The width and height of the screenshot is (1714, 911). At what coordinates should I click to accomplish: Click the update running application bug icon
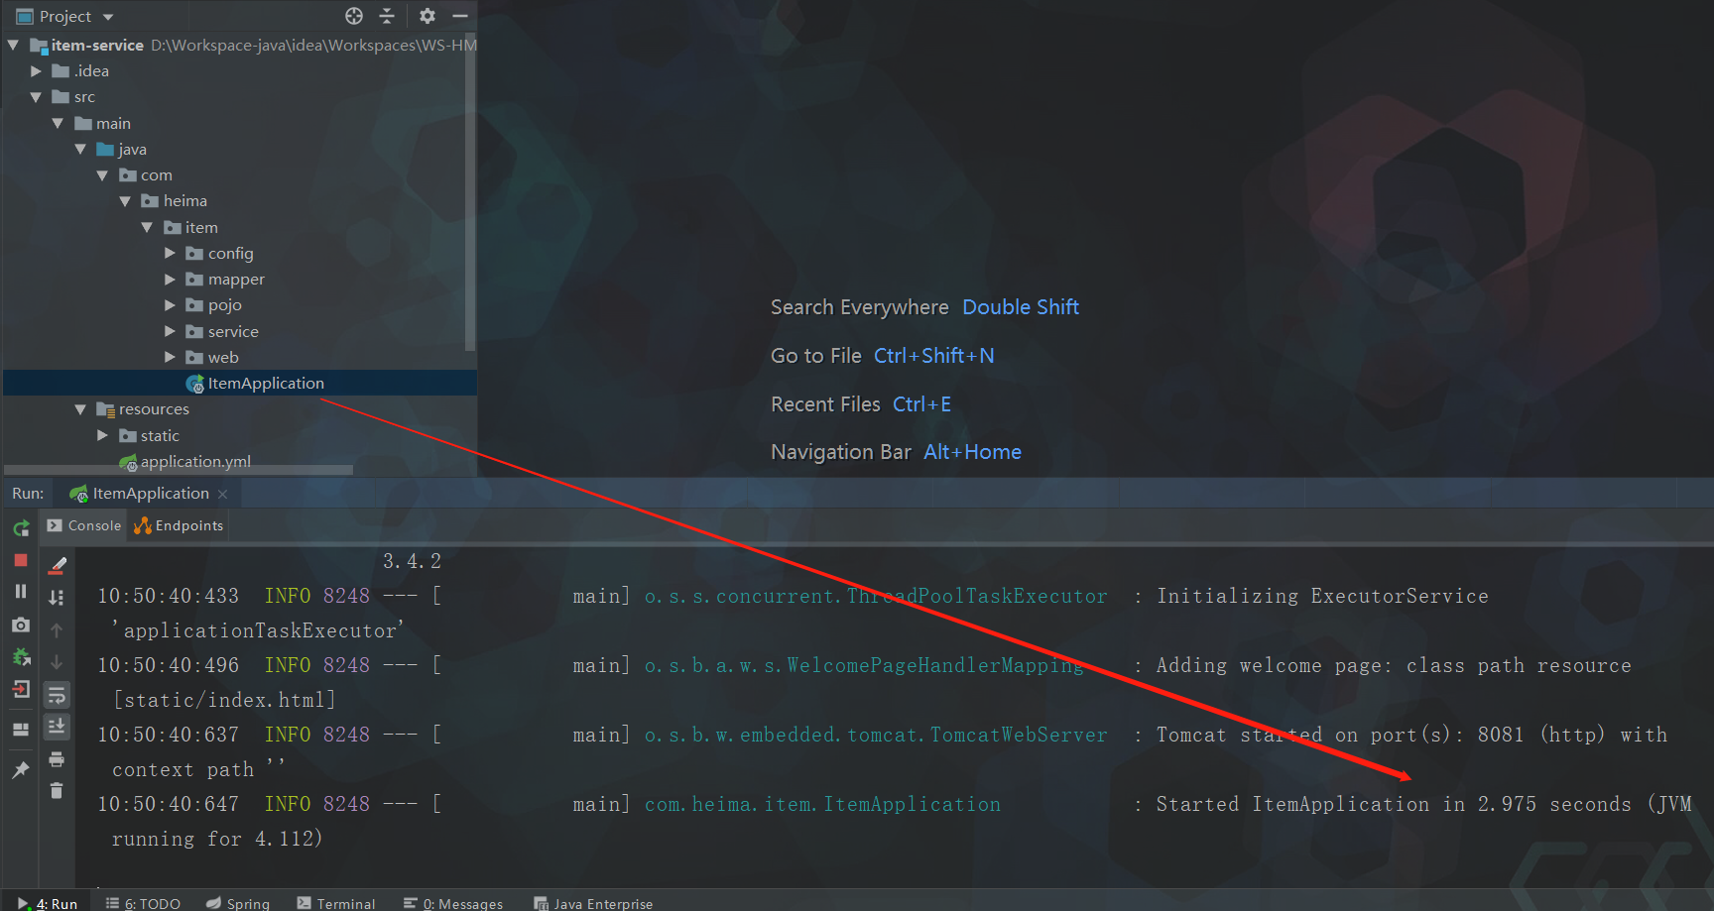(x=21, y=656)
